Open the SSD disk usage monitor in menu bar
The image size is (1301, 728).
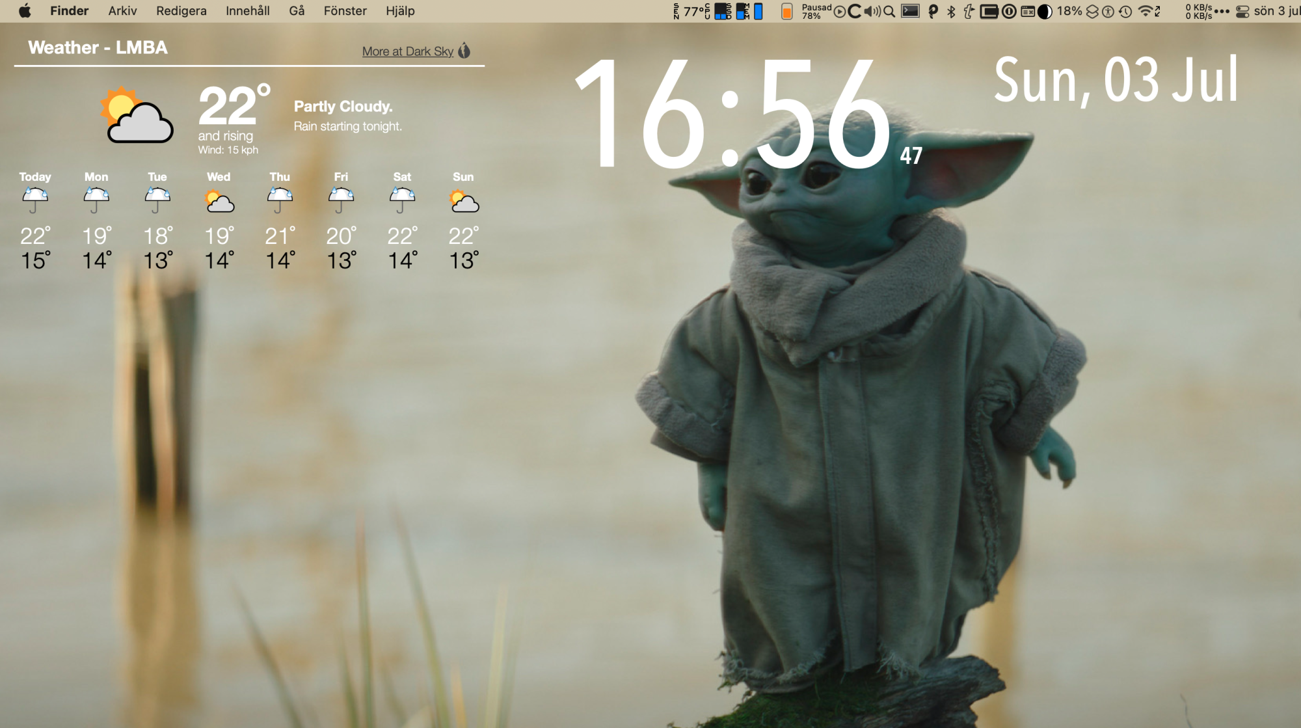tap(735, 11)
